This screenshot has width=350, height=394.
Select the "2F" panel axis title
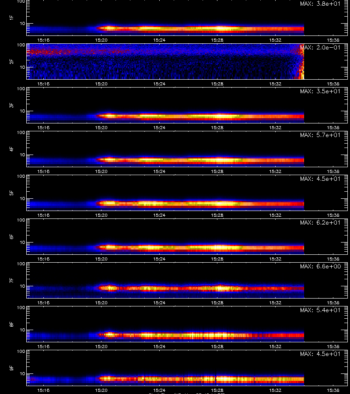coord(11,61)
